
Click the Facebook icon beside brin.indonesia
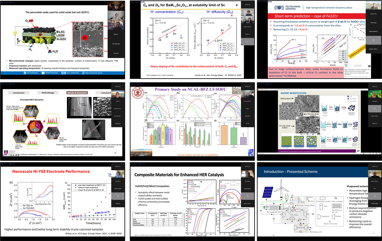[25, 73]
